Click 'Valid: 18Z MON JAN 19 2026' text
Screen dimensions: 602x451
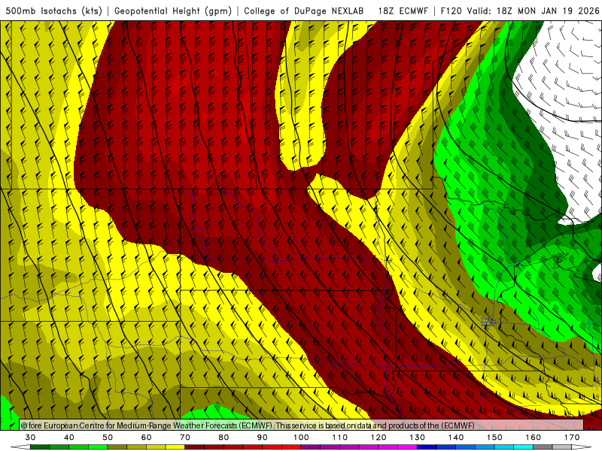(533, 11)
